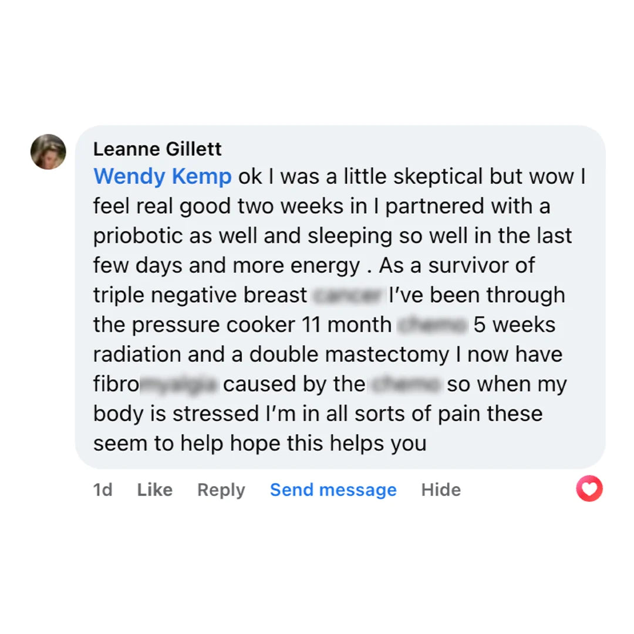Click the blurred word after 'negative breast'
634x634 pixels.
click(348, 295)
